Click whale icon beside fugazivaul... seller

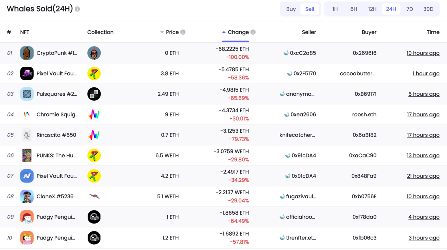pos(282,196)
